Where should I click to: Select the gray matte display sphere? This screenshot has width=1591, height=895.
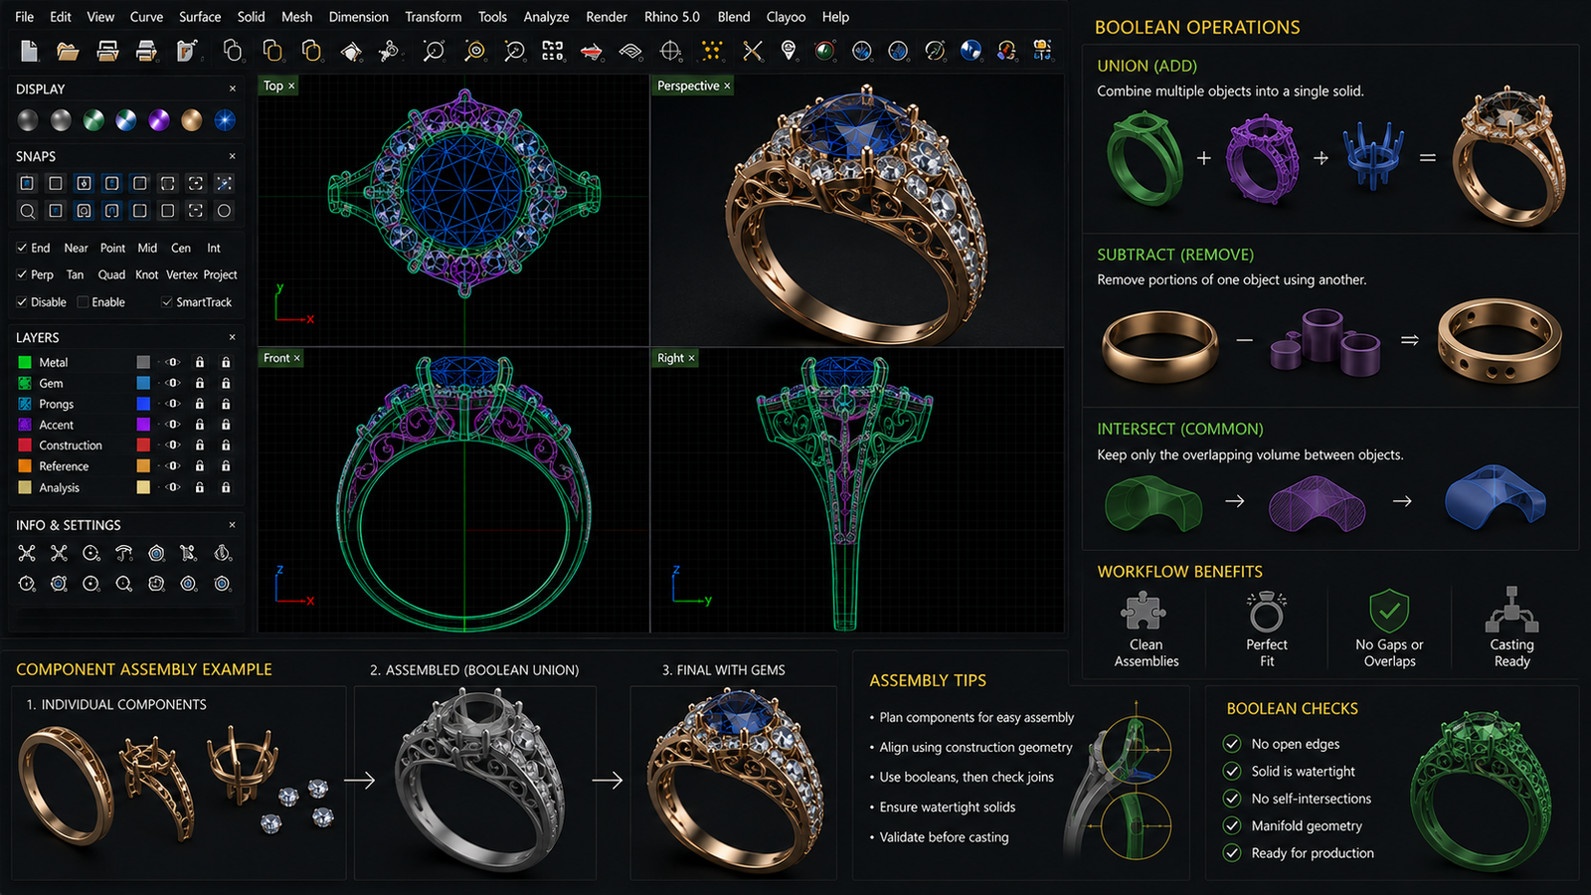click(x=28, y=120)
